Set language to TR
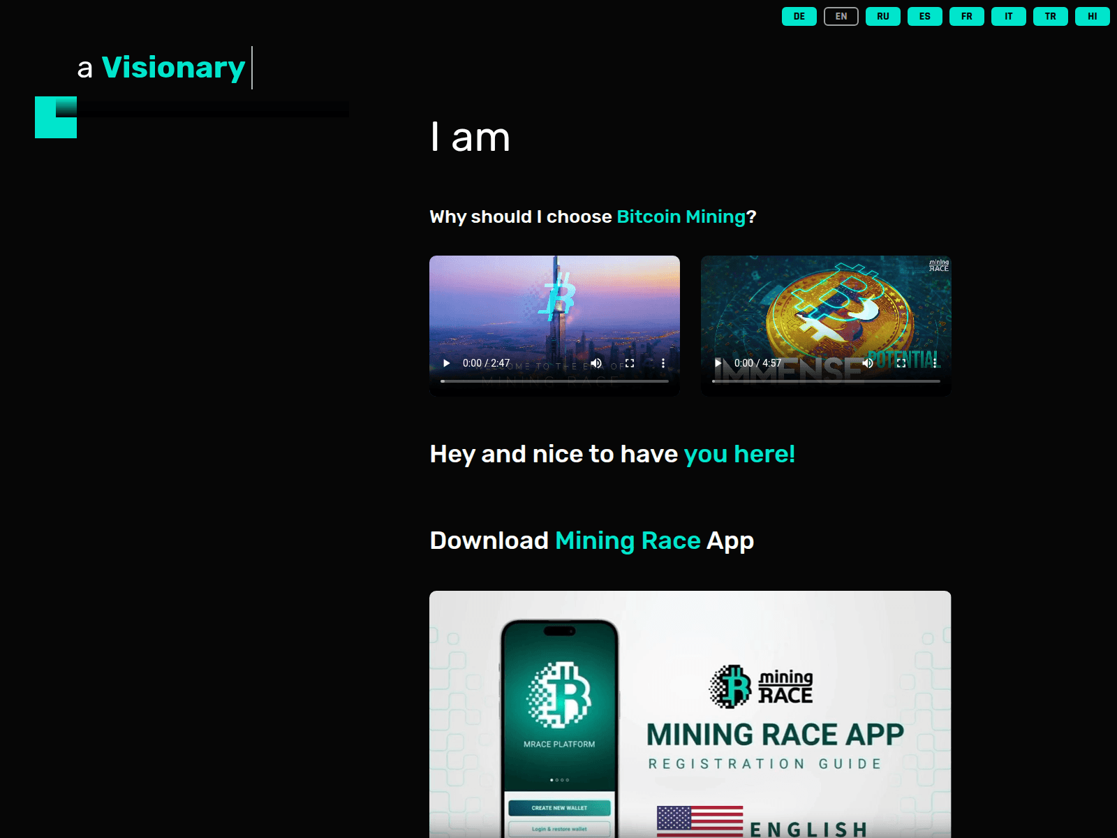The image size is (1117, 838). pos(1051,16)
